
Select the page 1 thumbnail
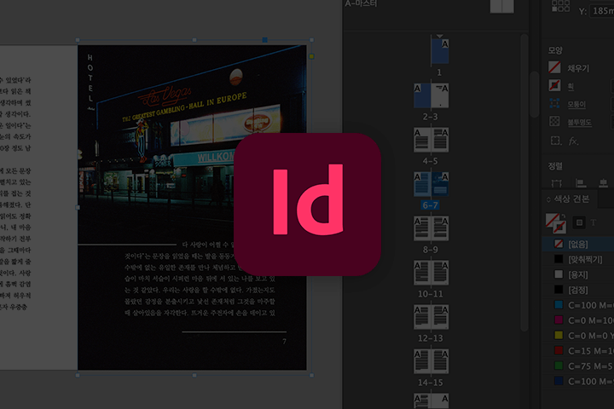tap(440, 51)
